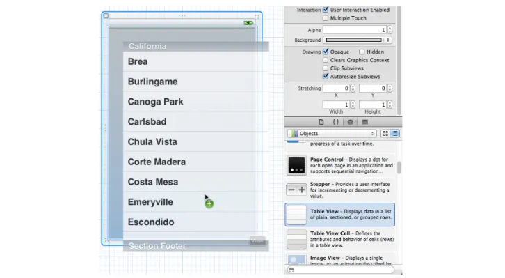The height and width of the screenshot is (278, 505).
Task: Click the Stretching Height input field
Action: [373, 105]
